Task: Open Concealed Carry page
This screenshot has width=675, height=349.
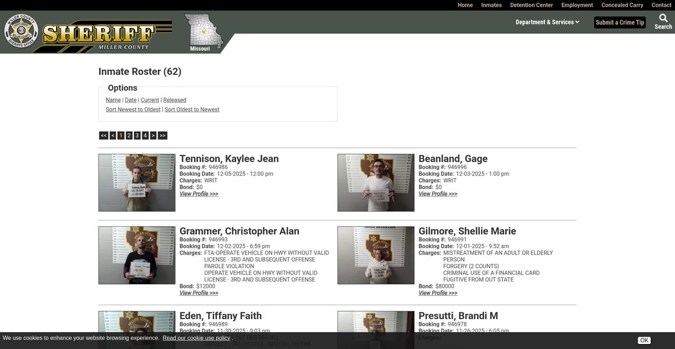Action: tap(622, 5)
